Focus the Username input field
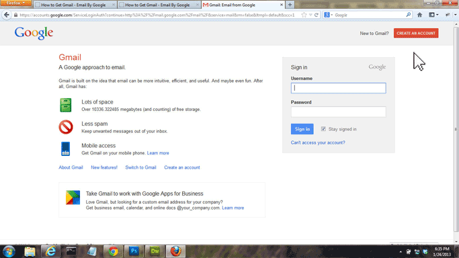The width and height of the screenshot is (459, 258). (339, 88)
